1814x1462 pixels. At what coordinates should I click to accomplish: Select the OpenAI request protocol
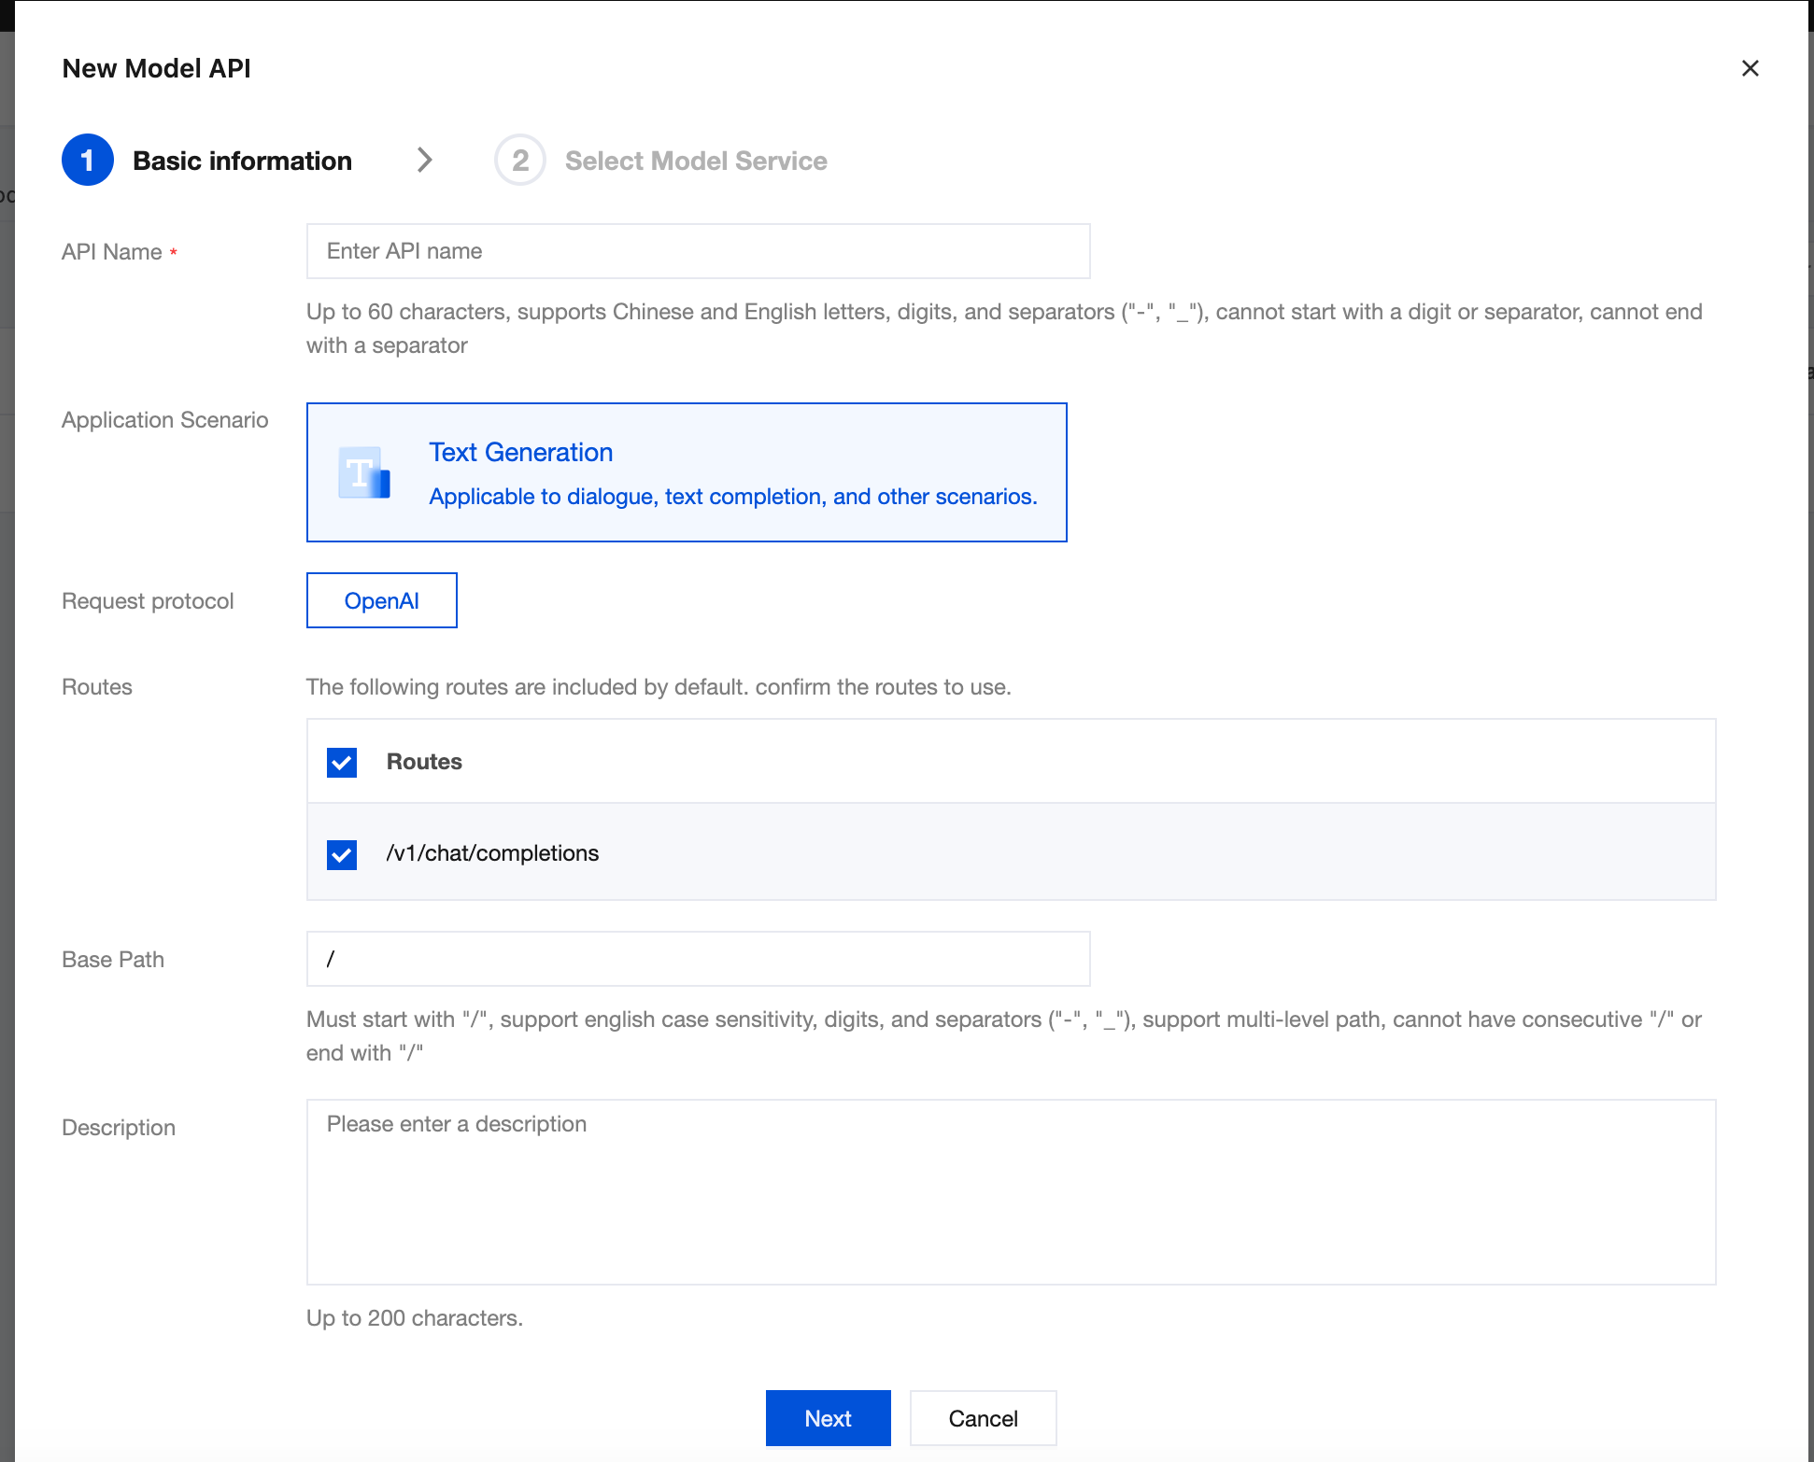382,600
